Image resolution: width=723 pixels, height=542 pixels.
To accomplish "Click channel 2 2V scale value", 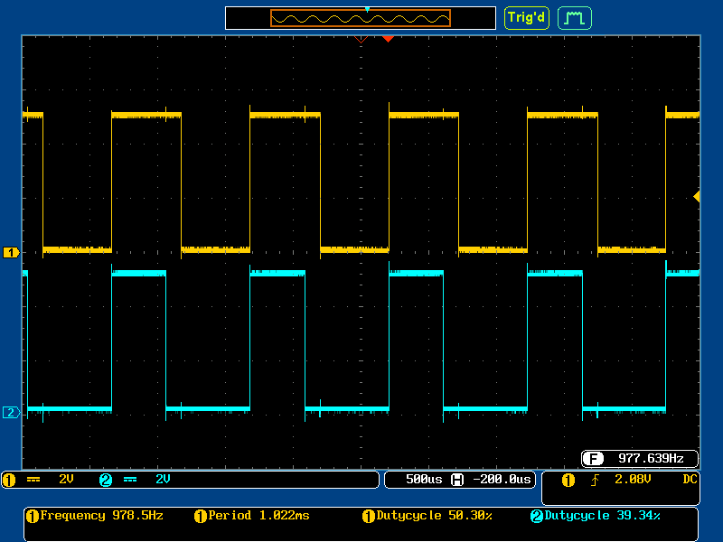I will [163, 480].
